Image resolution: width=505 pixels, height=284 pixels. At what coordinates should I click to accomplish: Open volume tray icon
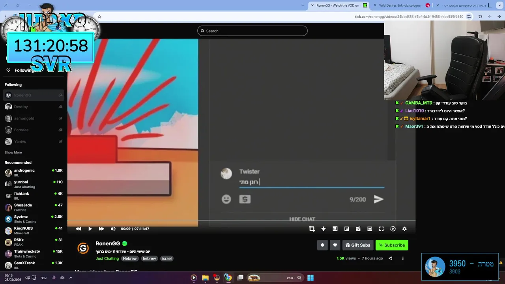[x=27, y=278]
